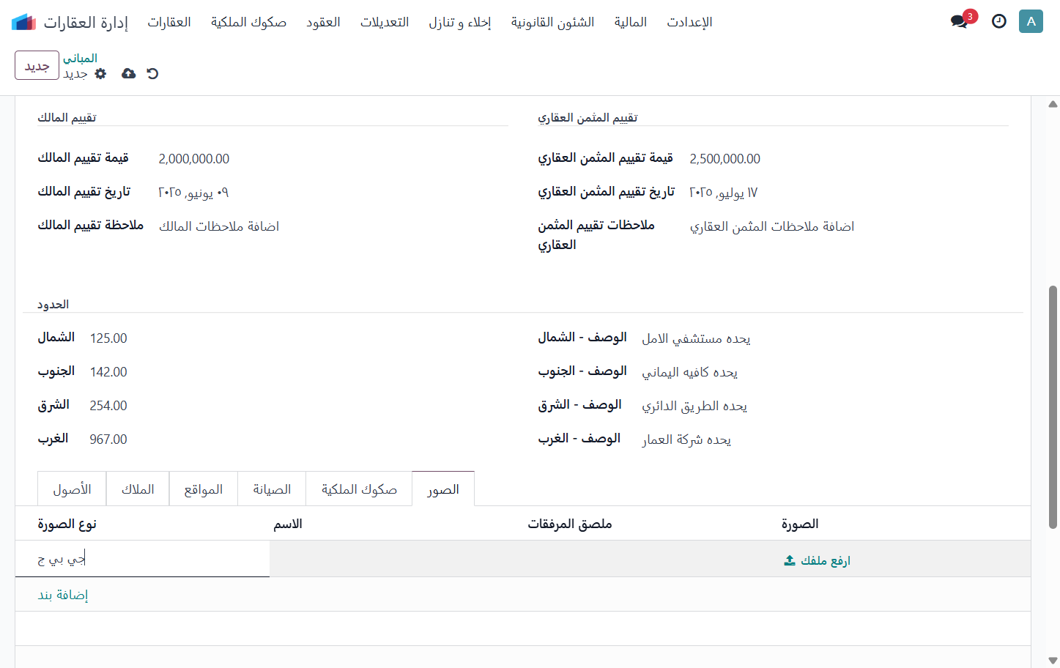The height and width of the screenshot is (668, 1060).
Task: Open the activities clock icon
Action: coord(998,21)
